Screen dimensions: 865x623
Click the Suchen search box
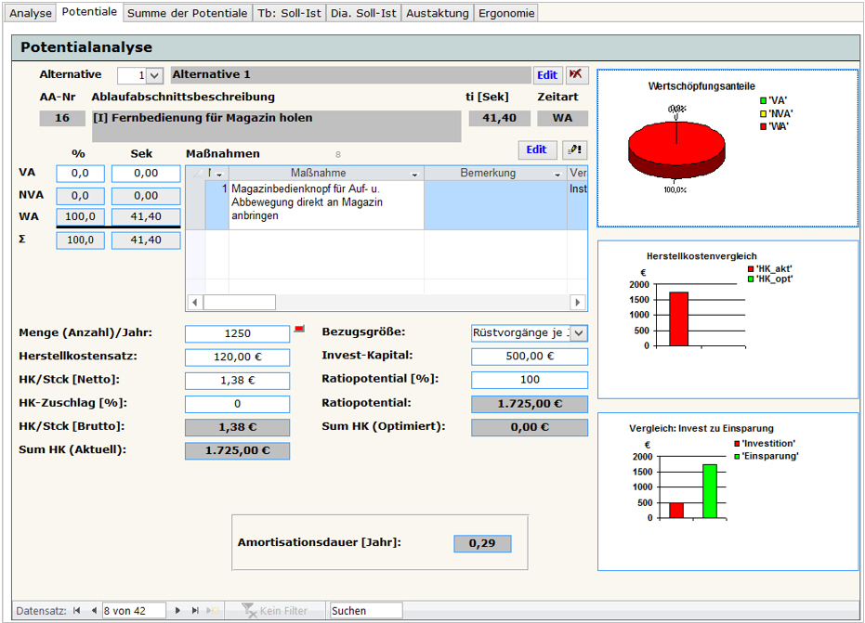point(366,610)
